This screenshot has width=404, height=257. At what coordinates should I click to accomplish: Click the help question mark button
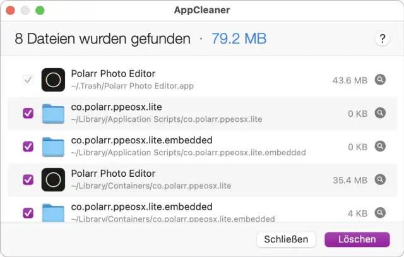(382, 39)
